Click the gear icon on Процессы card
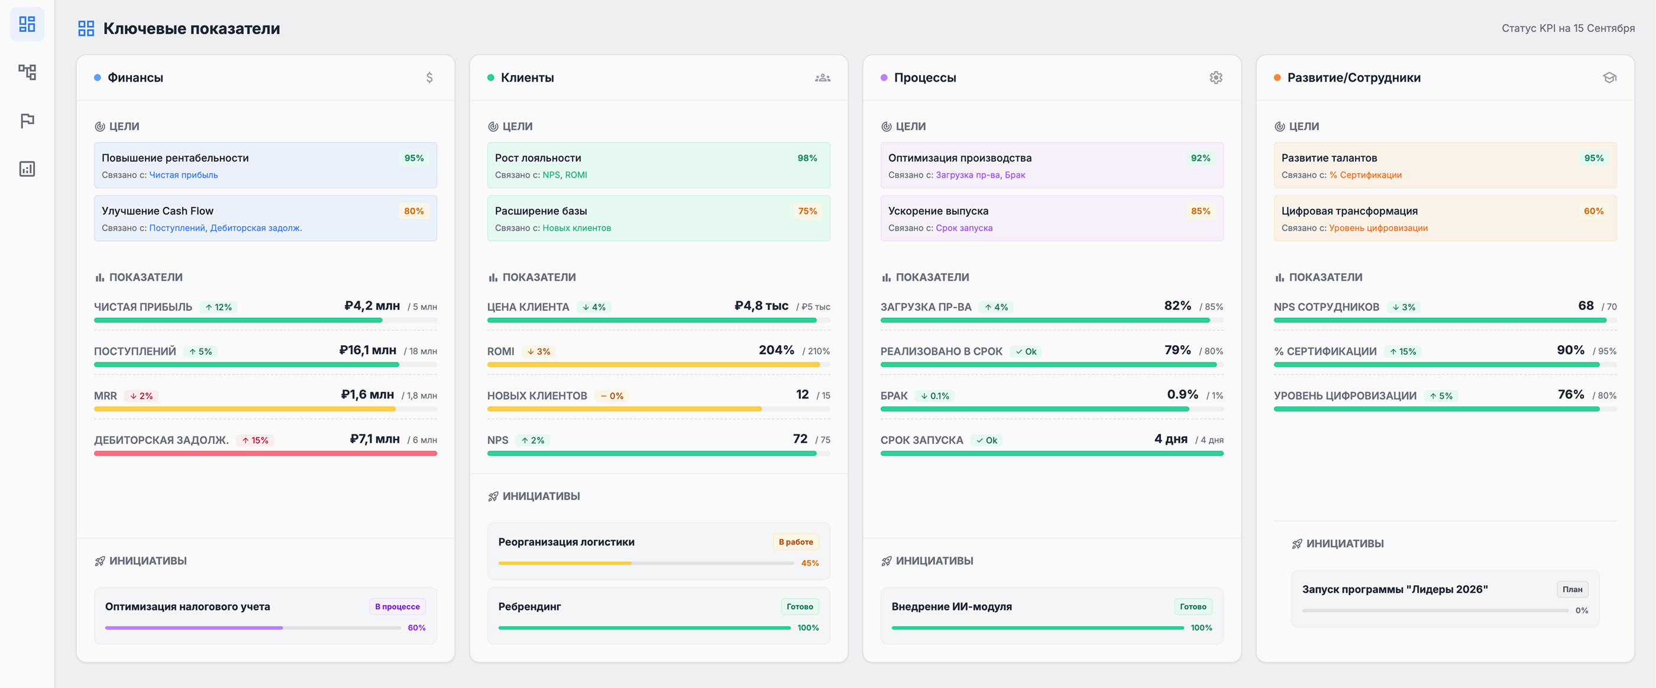This screenshot has width=1656, height=688. click(1215, 78)
